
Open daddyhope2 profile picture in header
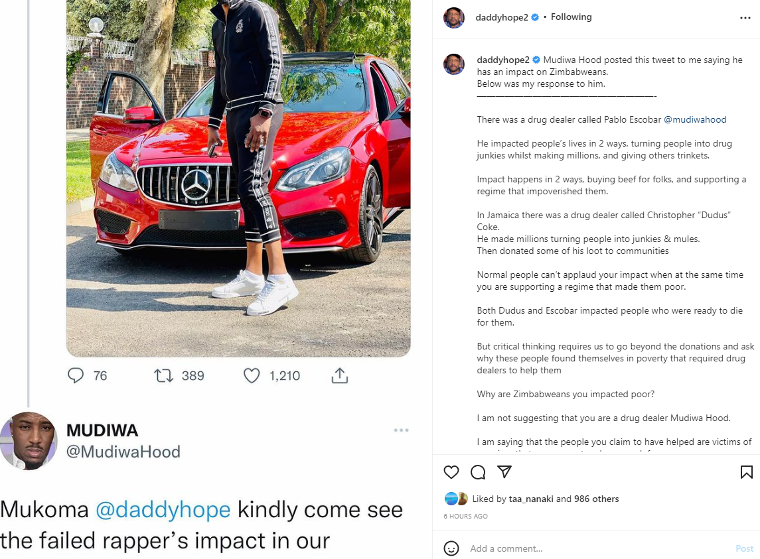point(454,18)
